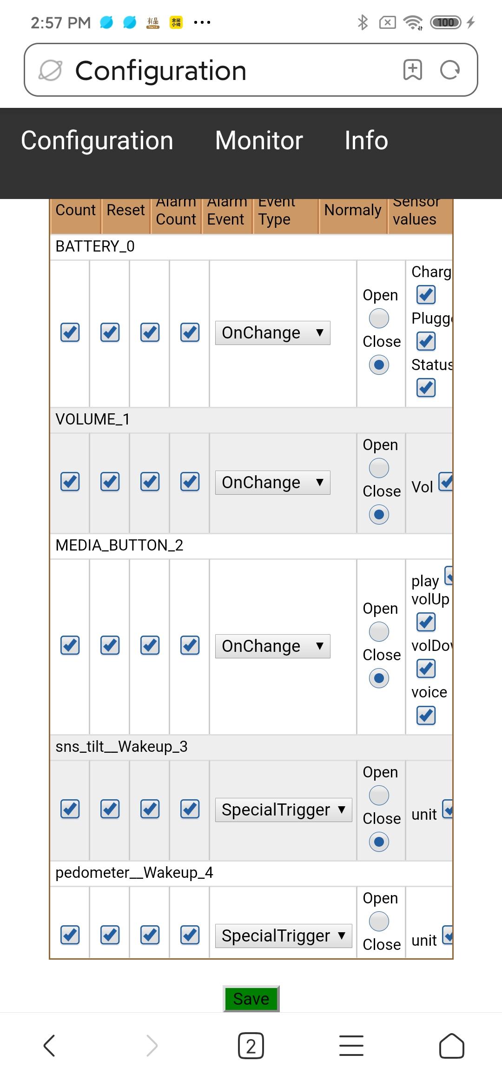The image size is (502, 1088).
Task: Toggle the voice checkbox under MEDIA_BUTTON_2
Action: 426,715
